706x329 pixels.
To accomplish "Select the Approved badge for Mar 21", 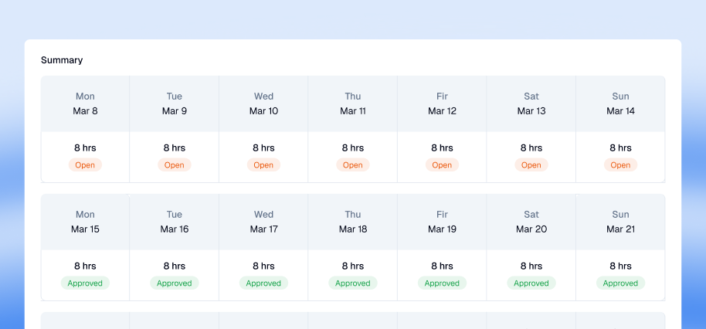I will point(620,283).
